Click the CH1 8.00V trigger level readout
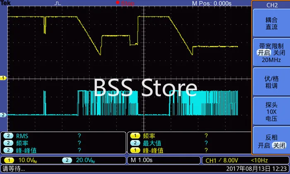 click(222, 160)
